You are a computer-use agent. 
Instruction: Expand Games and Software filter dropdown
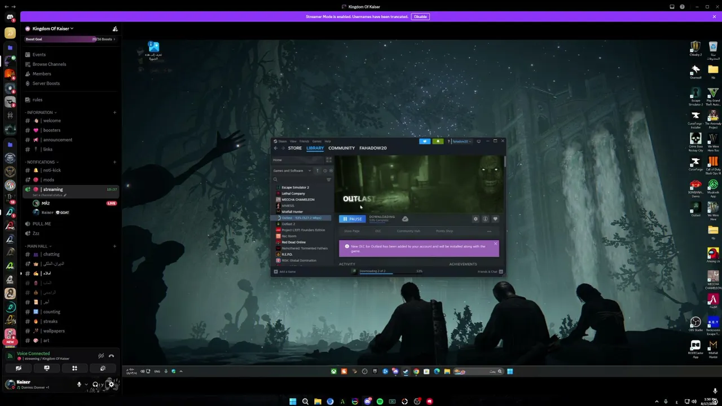click(292, 170)
